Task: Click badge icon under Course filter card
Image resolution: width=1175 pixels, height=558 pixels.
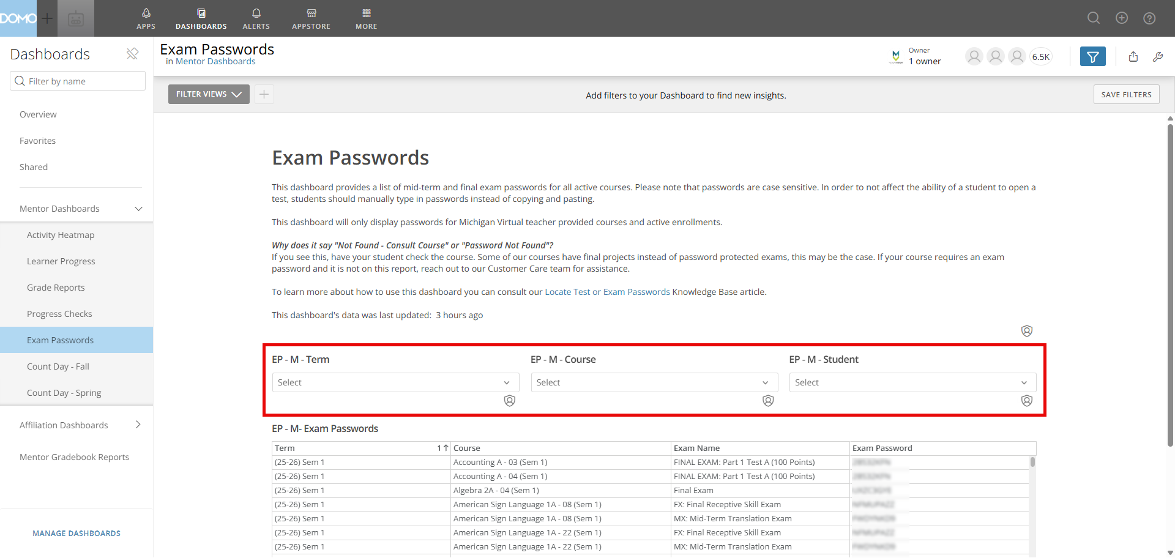Action: [769, 401]
